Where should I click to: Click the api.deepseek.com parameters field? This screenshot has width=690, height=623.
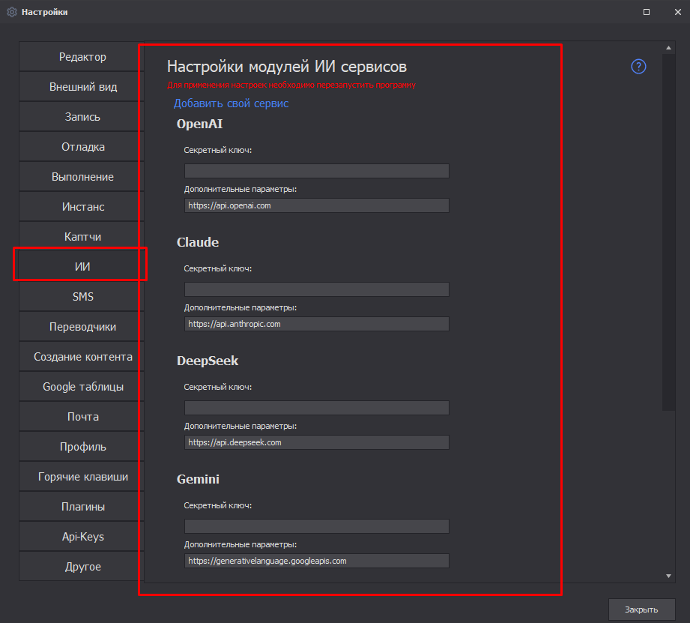(x=316, y=442)
